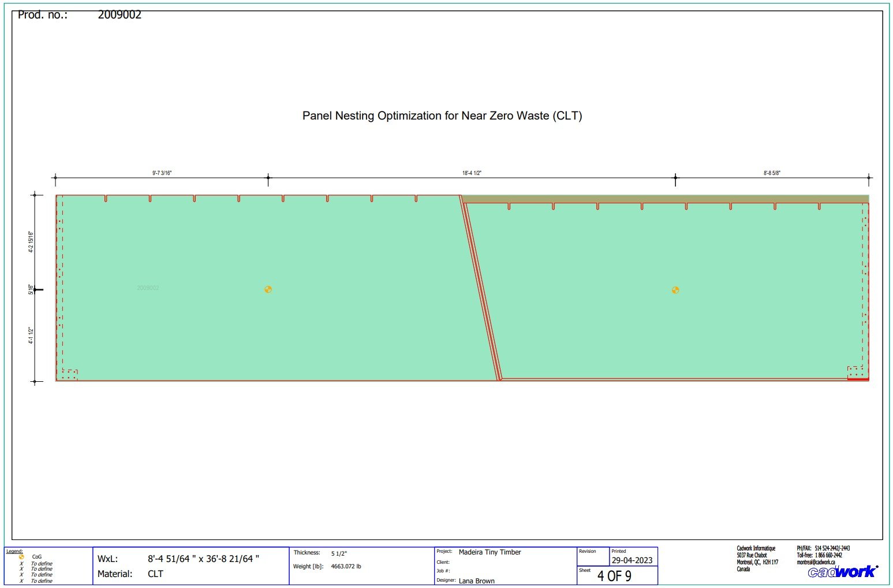Image resolution: width=893 pixels, height=588 pixels.
Task: Click the 'Sheet' field header
Action: point(585,570)
